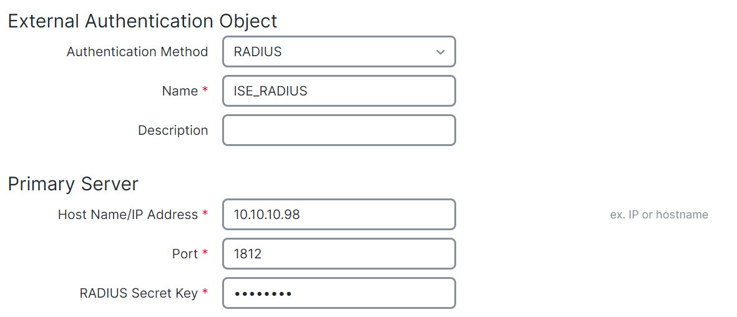
Task: Click the 'ex. IP or hostname' hint text
Action: click(659, 215)
